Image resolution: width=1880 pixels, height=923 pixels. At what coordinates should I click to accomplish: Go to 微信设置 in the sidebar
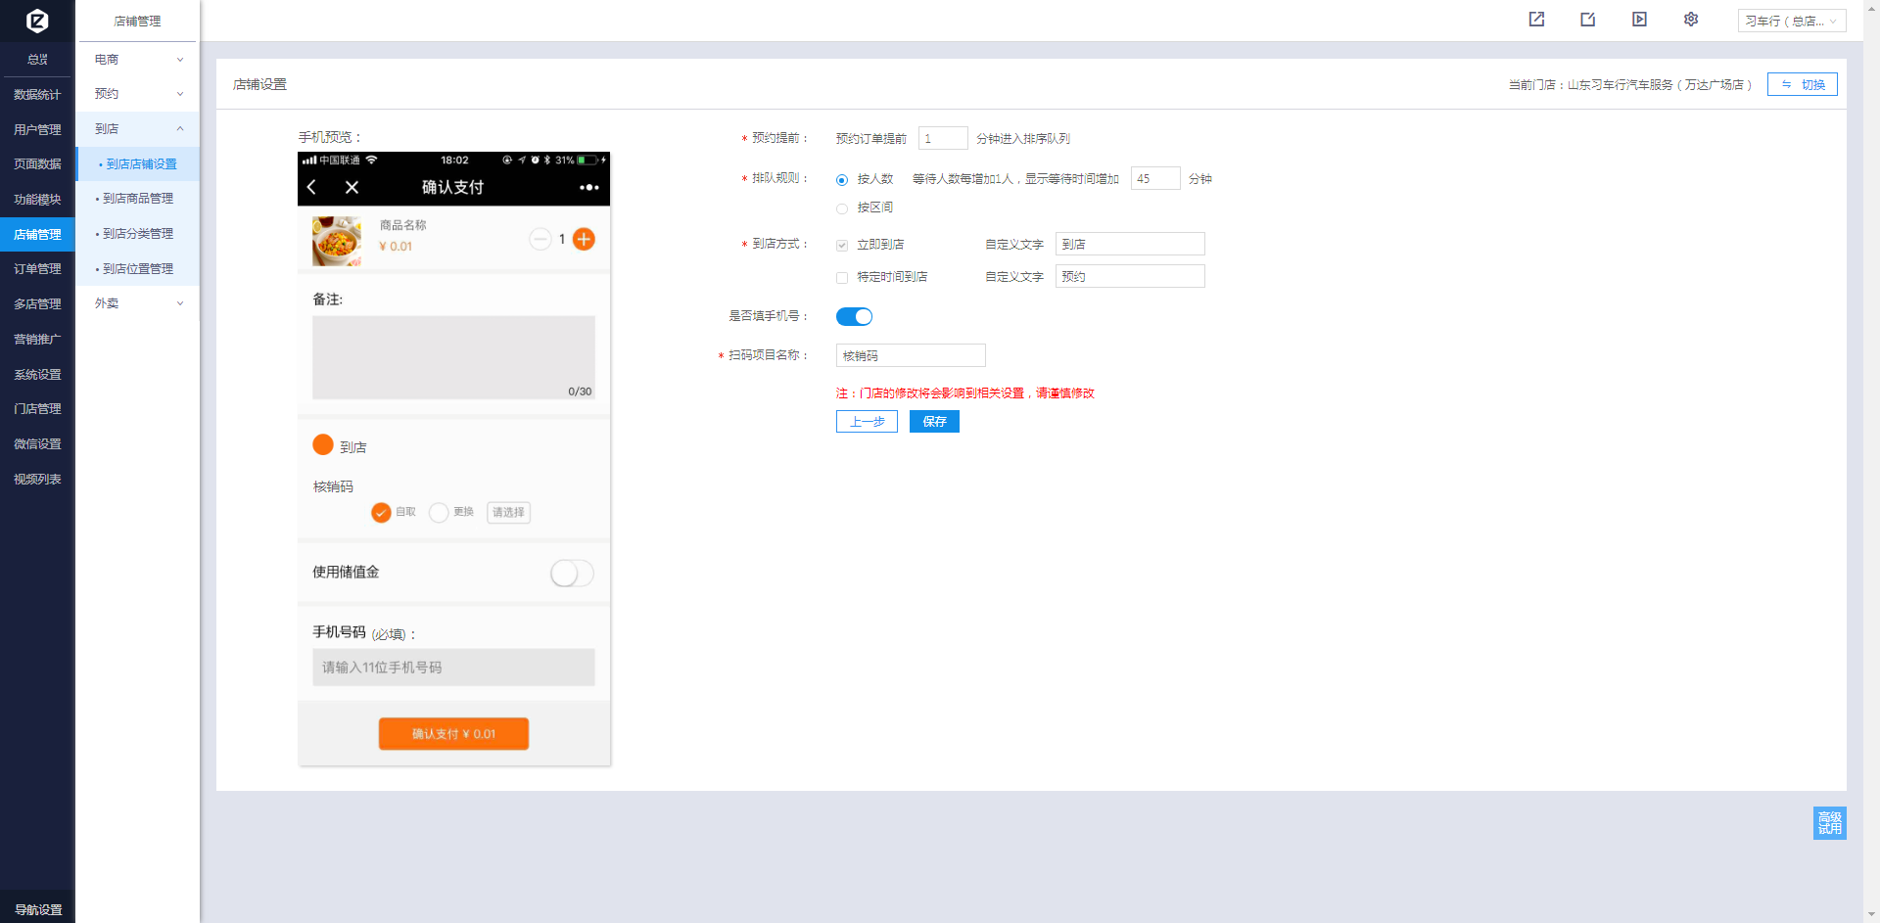click(37, 444)
